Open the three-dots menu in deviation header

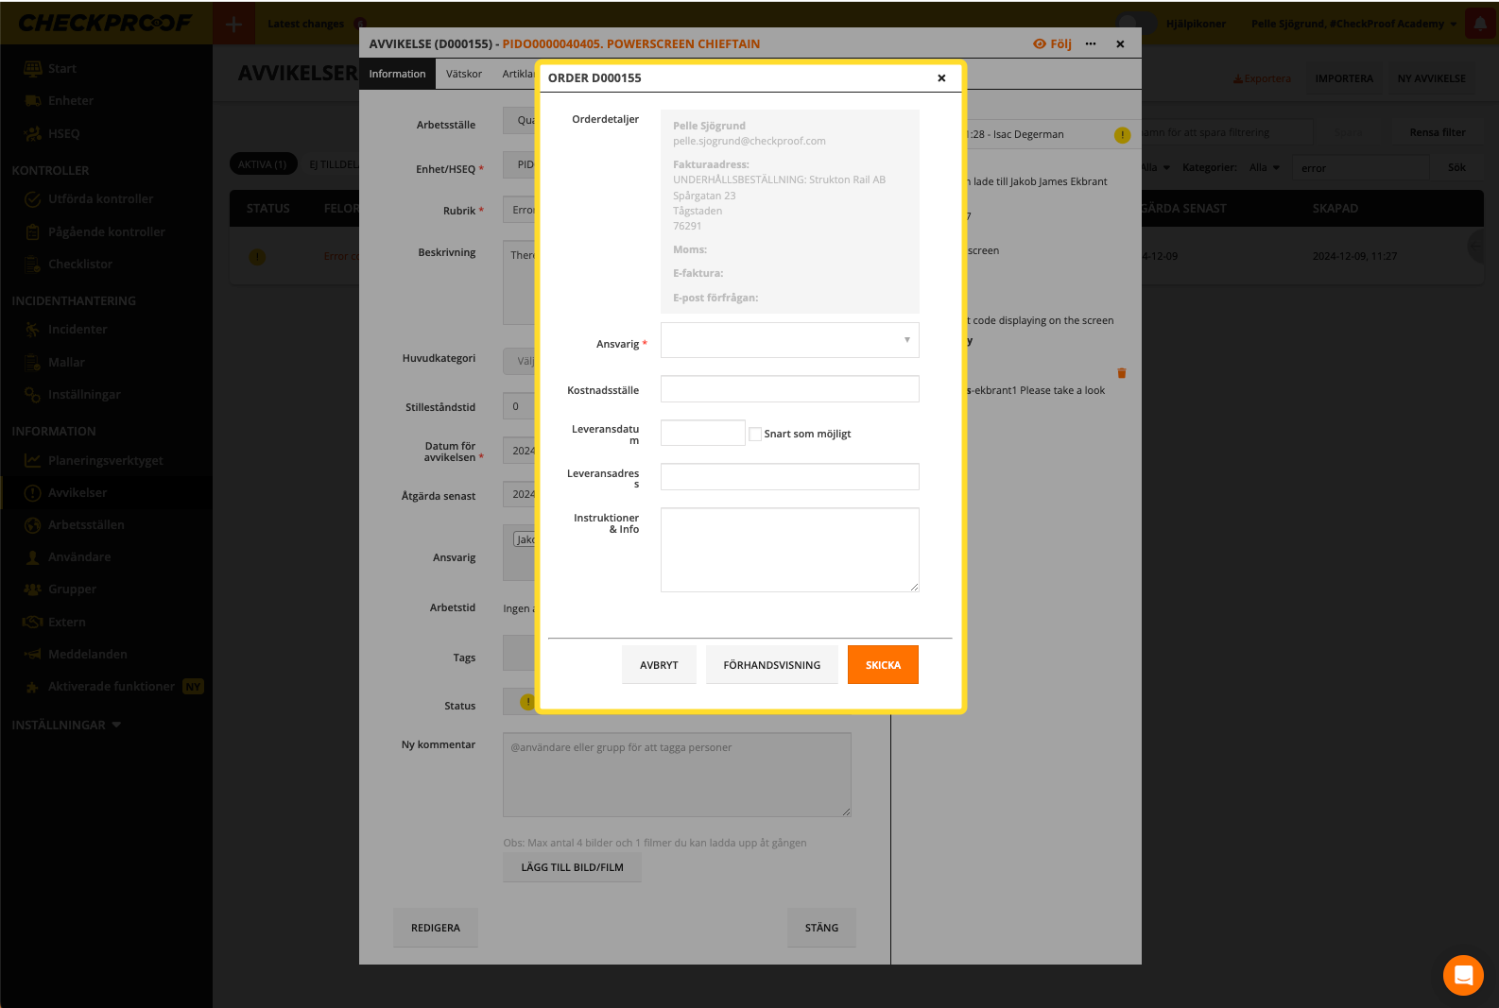pos(1091,43)
